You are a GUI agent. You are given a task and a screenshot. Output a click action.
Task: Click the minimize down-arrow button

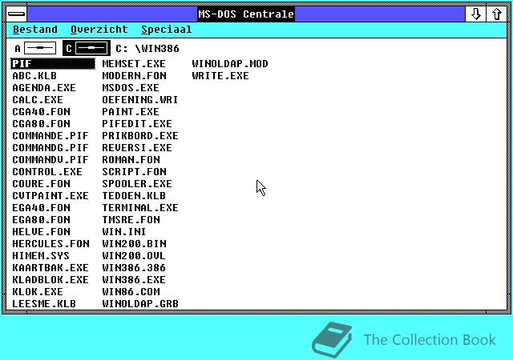(x=475, y=14)
